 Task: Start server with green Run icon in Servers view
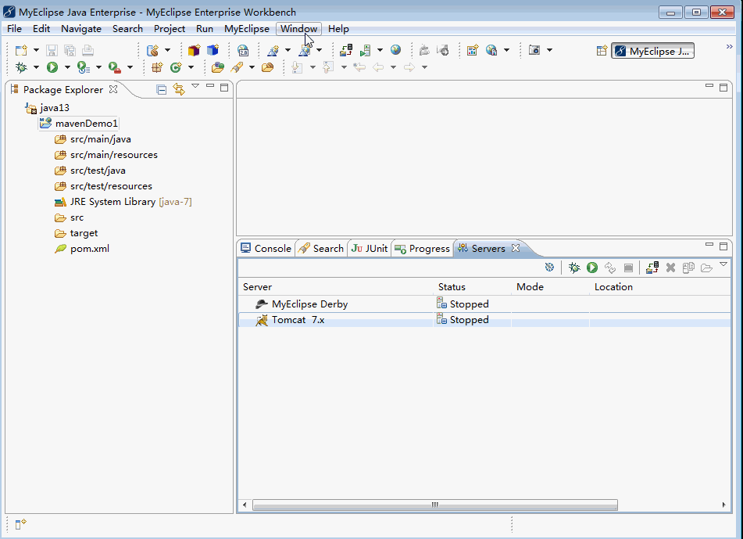pos(592,268)
